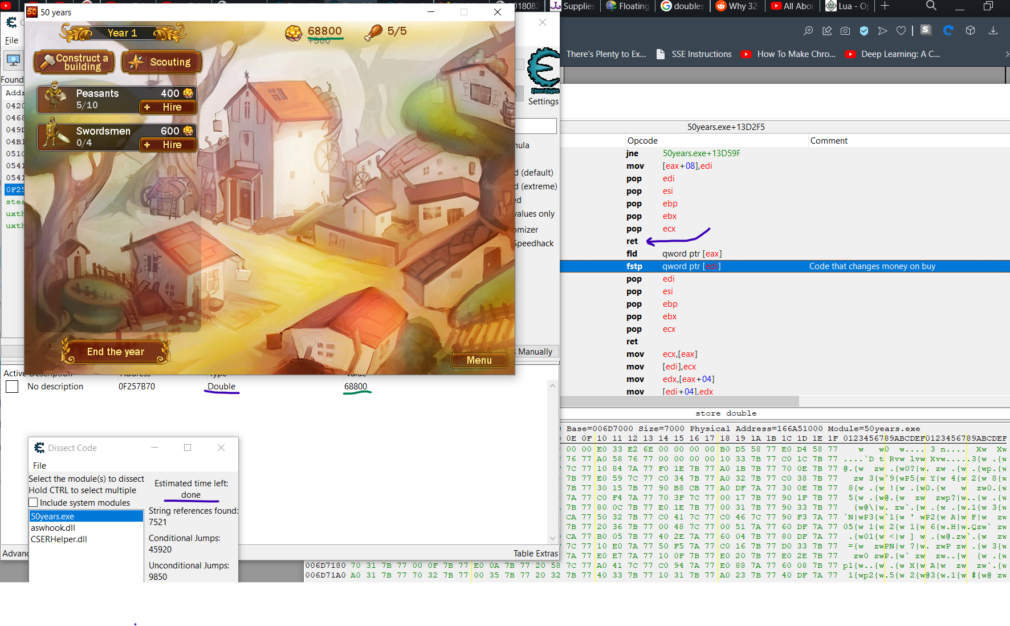Hire a Peasant

tap(168, 107)
